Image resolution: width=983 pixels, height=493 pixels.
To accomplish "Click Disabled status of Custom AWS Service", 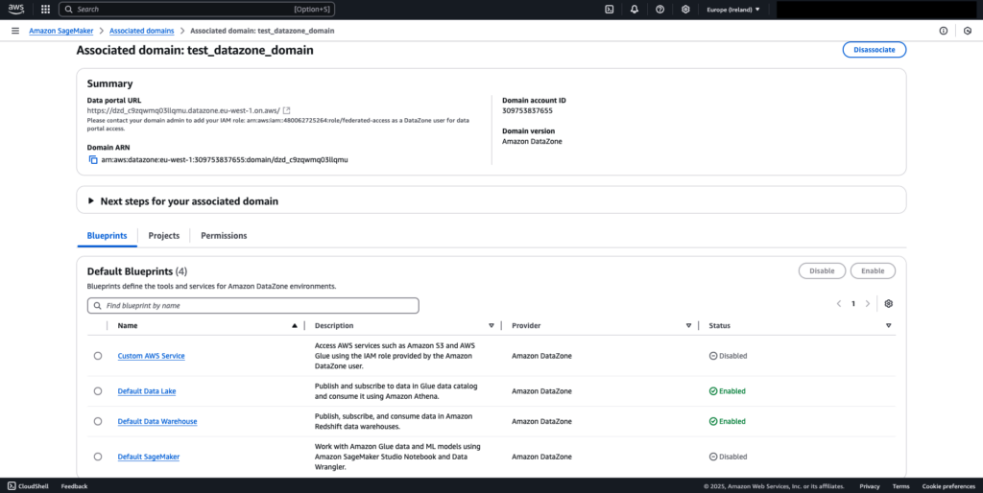I will point(728,356).
